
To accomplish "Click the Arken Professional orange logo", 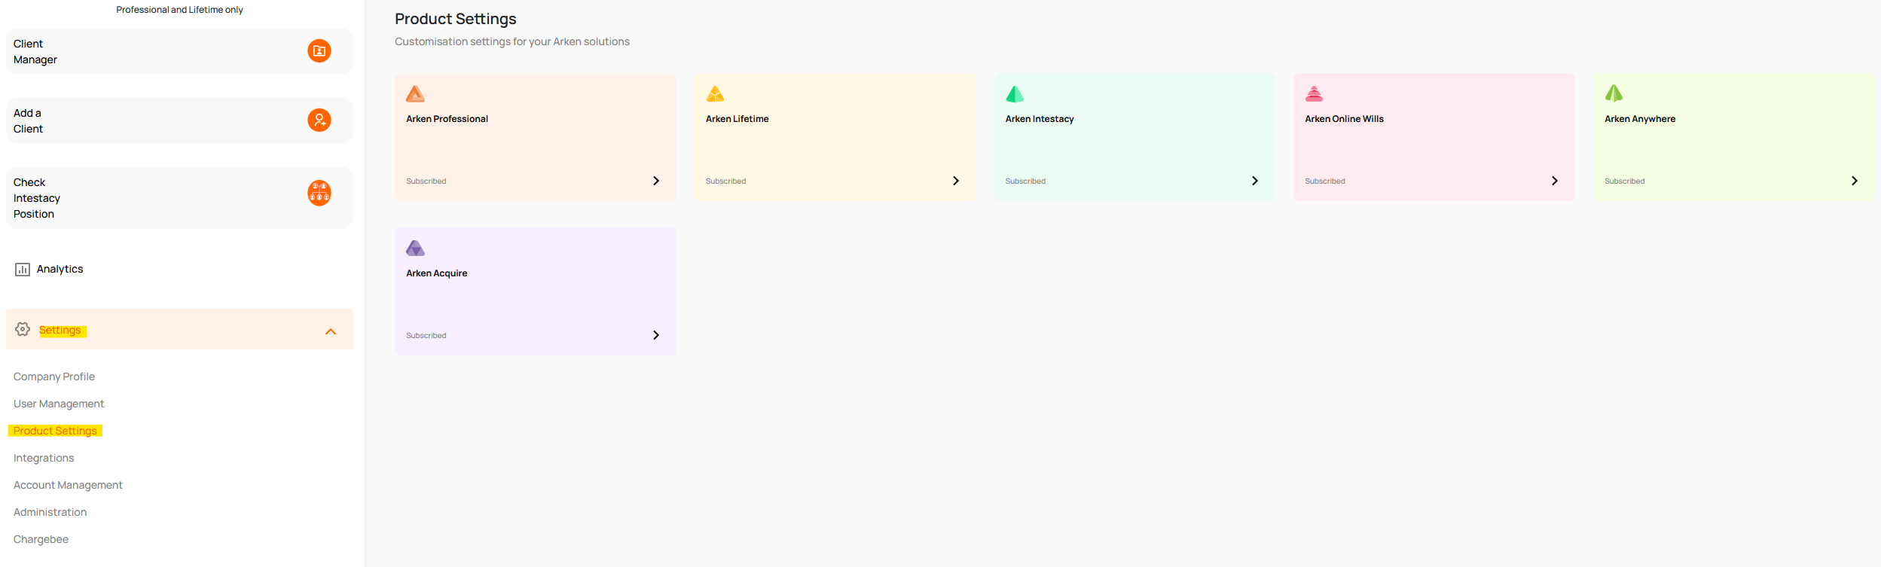I will pyautogui.click(x=415, y=94).
